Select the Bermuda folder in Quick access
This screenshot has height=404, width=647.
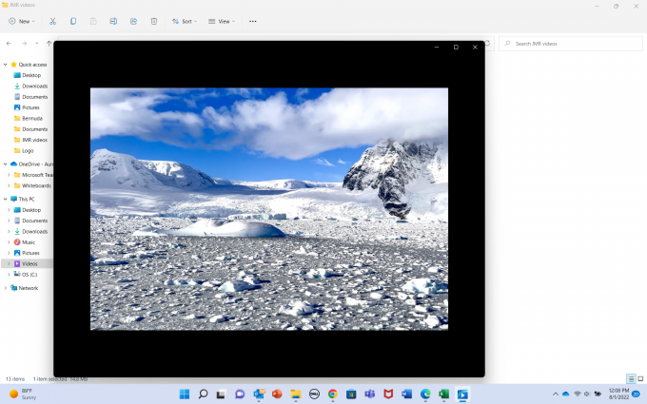click(x=33, y=118)
